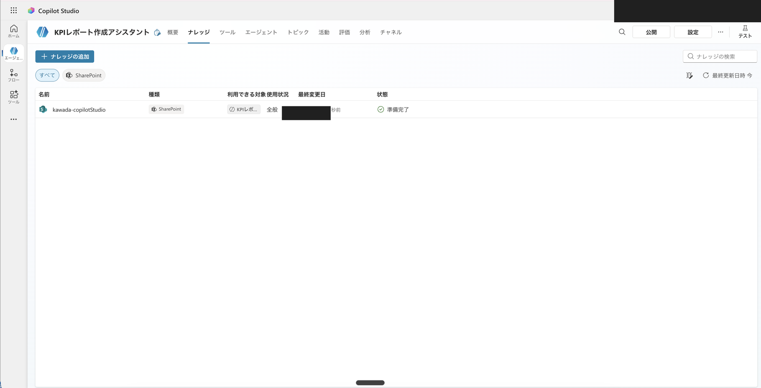Open the 評価 tab
The height and width of the screenshot is (388, 761).
[x=344, y=32]
